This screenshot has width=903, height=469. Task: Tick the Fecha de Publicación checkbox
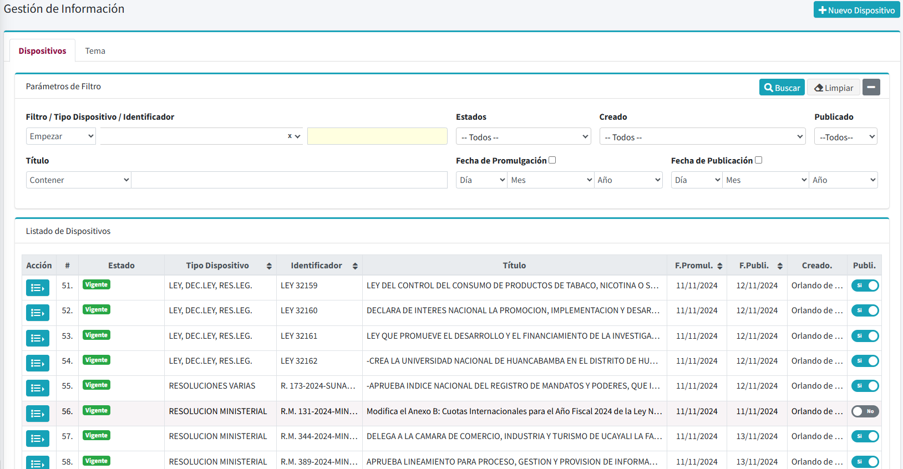[758, 160]
